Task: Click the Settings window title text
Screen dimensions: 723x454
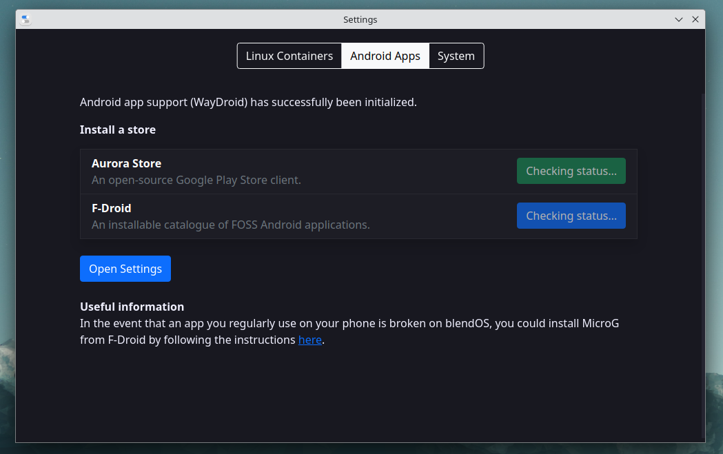Action: point(360,19)
